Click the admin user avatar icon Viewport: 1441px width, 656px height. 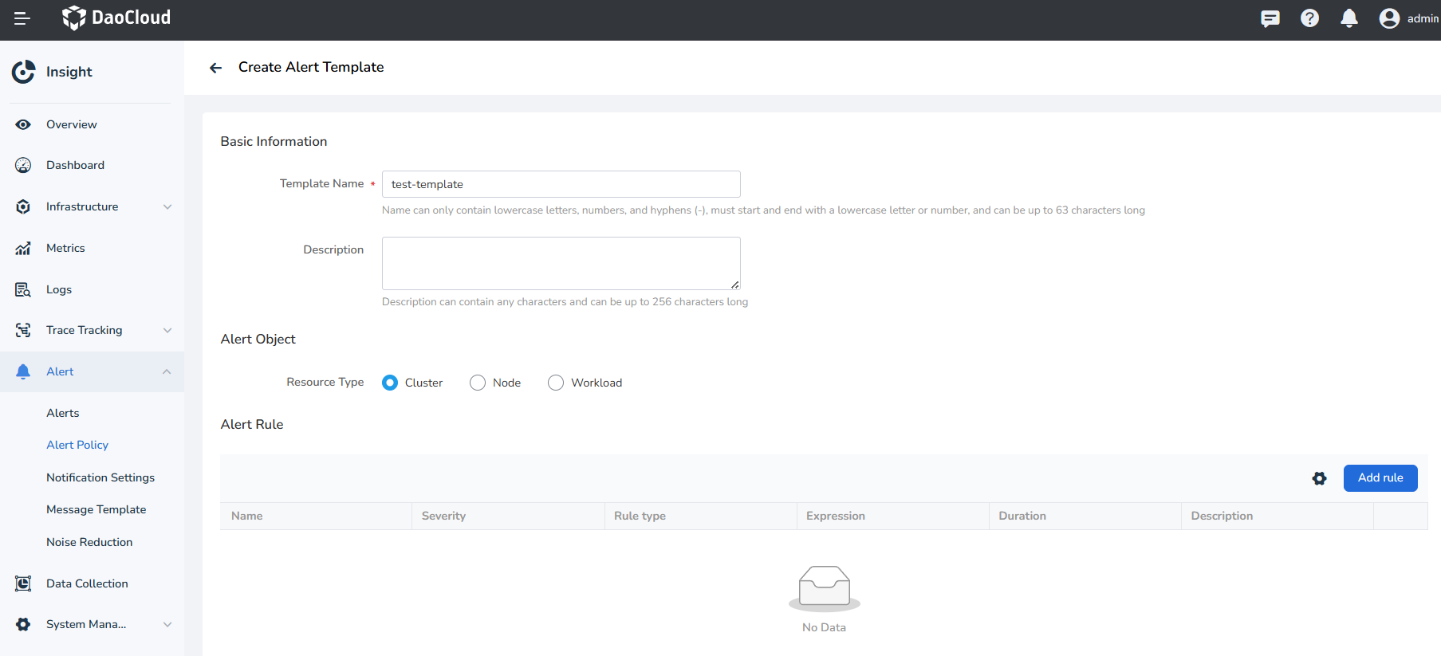(x=1389, y=18)
